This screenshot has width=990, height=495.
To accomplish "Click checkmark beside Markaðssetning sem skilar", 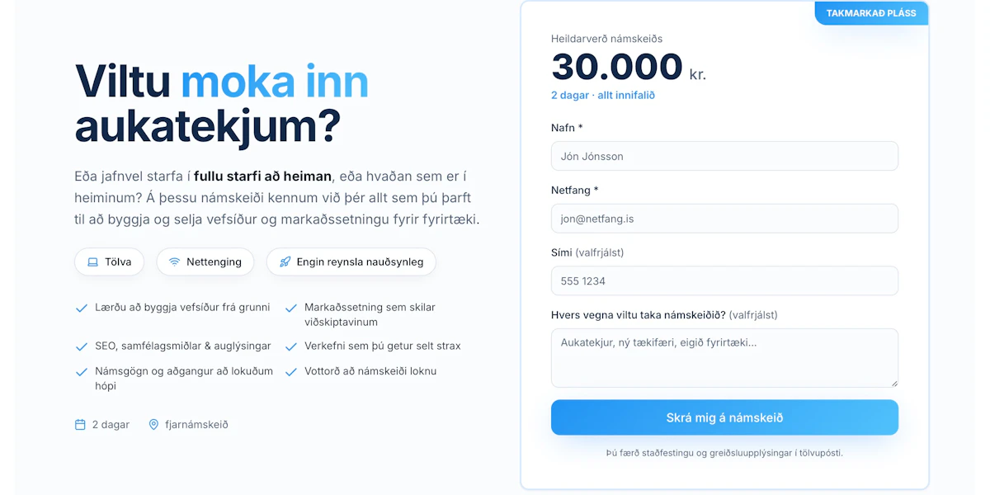I will click(291, 308).
